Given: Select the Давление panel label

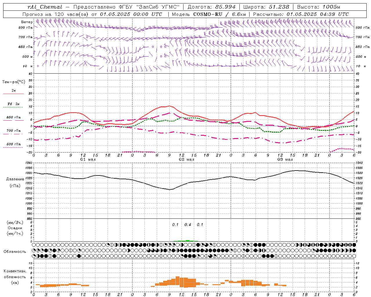Looking at the screenshot, I should coord(15,179).
